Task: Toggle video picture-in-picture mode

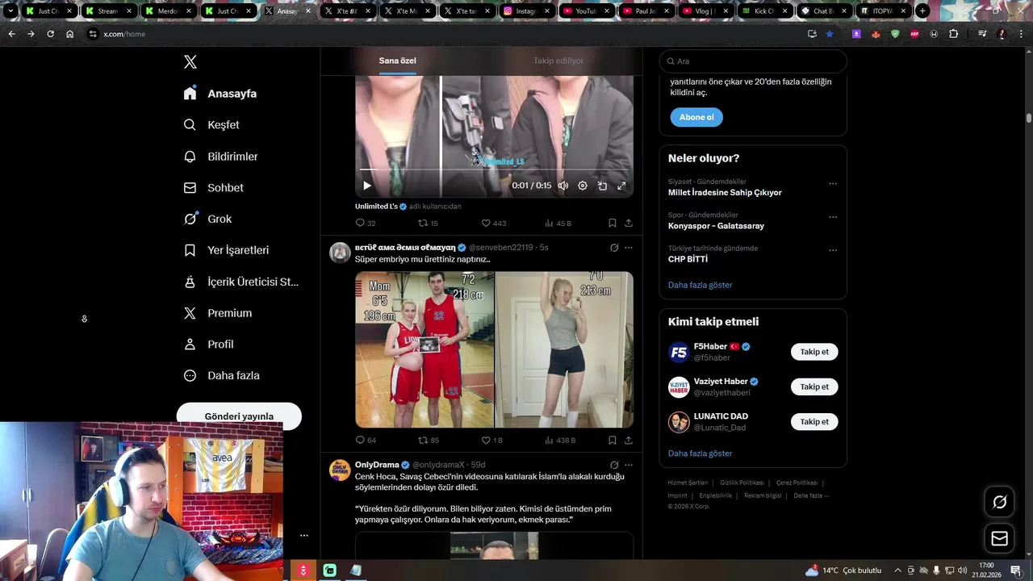Action: pyautogui.click(x=602, y=186)
